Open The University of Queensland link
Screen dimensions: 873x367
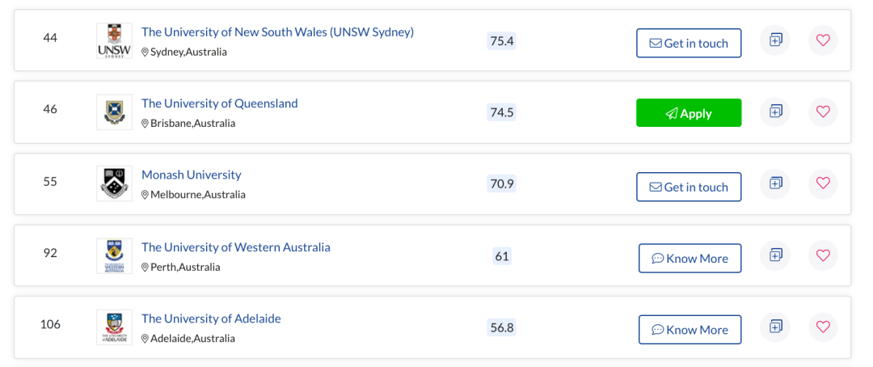tap(219, 103)
